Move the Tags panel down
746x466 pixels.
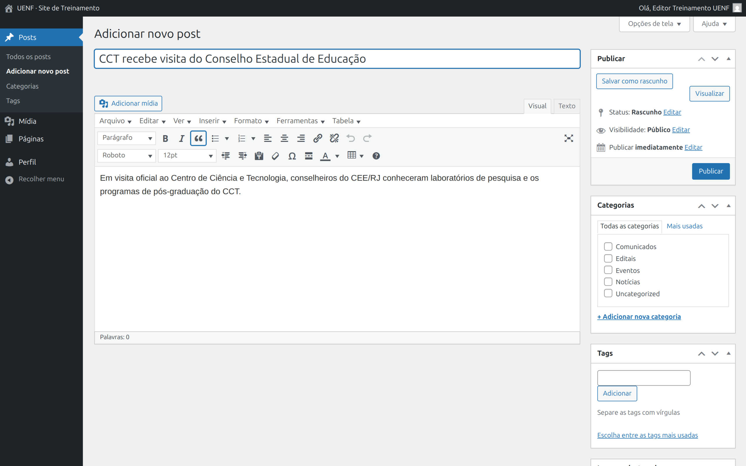[715, 354]
